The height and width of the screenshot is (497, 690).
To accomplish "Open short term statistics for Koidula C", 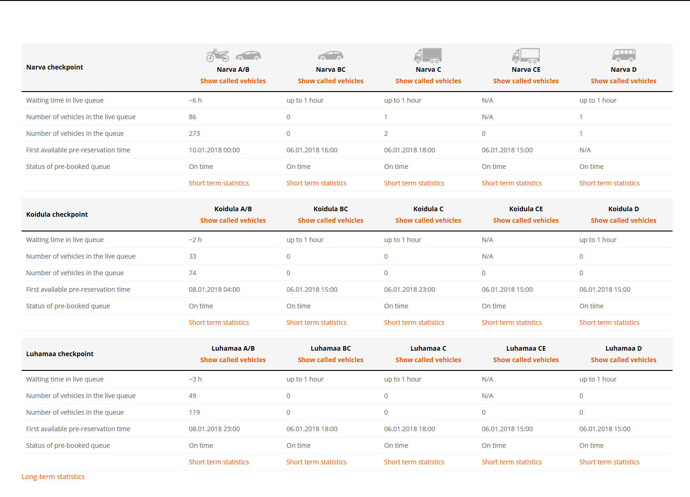I will (x=414, y=323).
